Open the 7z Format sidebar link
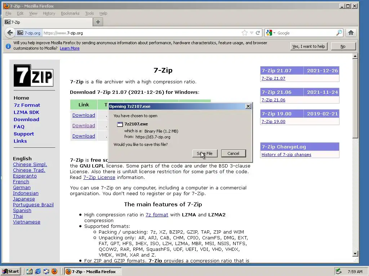The width and height of the screenshot is (369, 276). point(27,105)
